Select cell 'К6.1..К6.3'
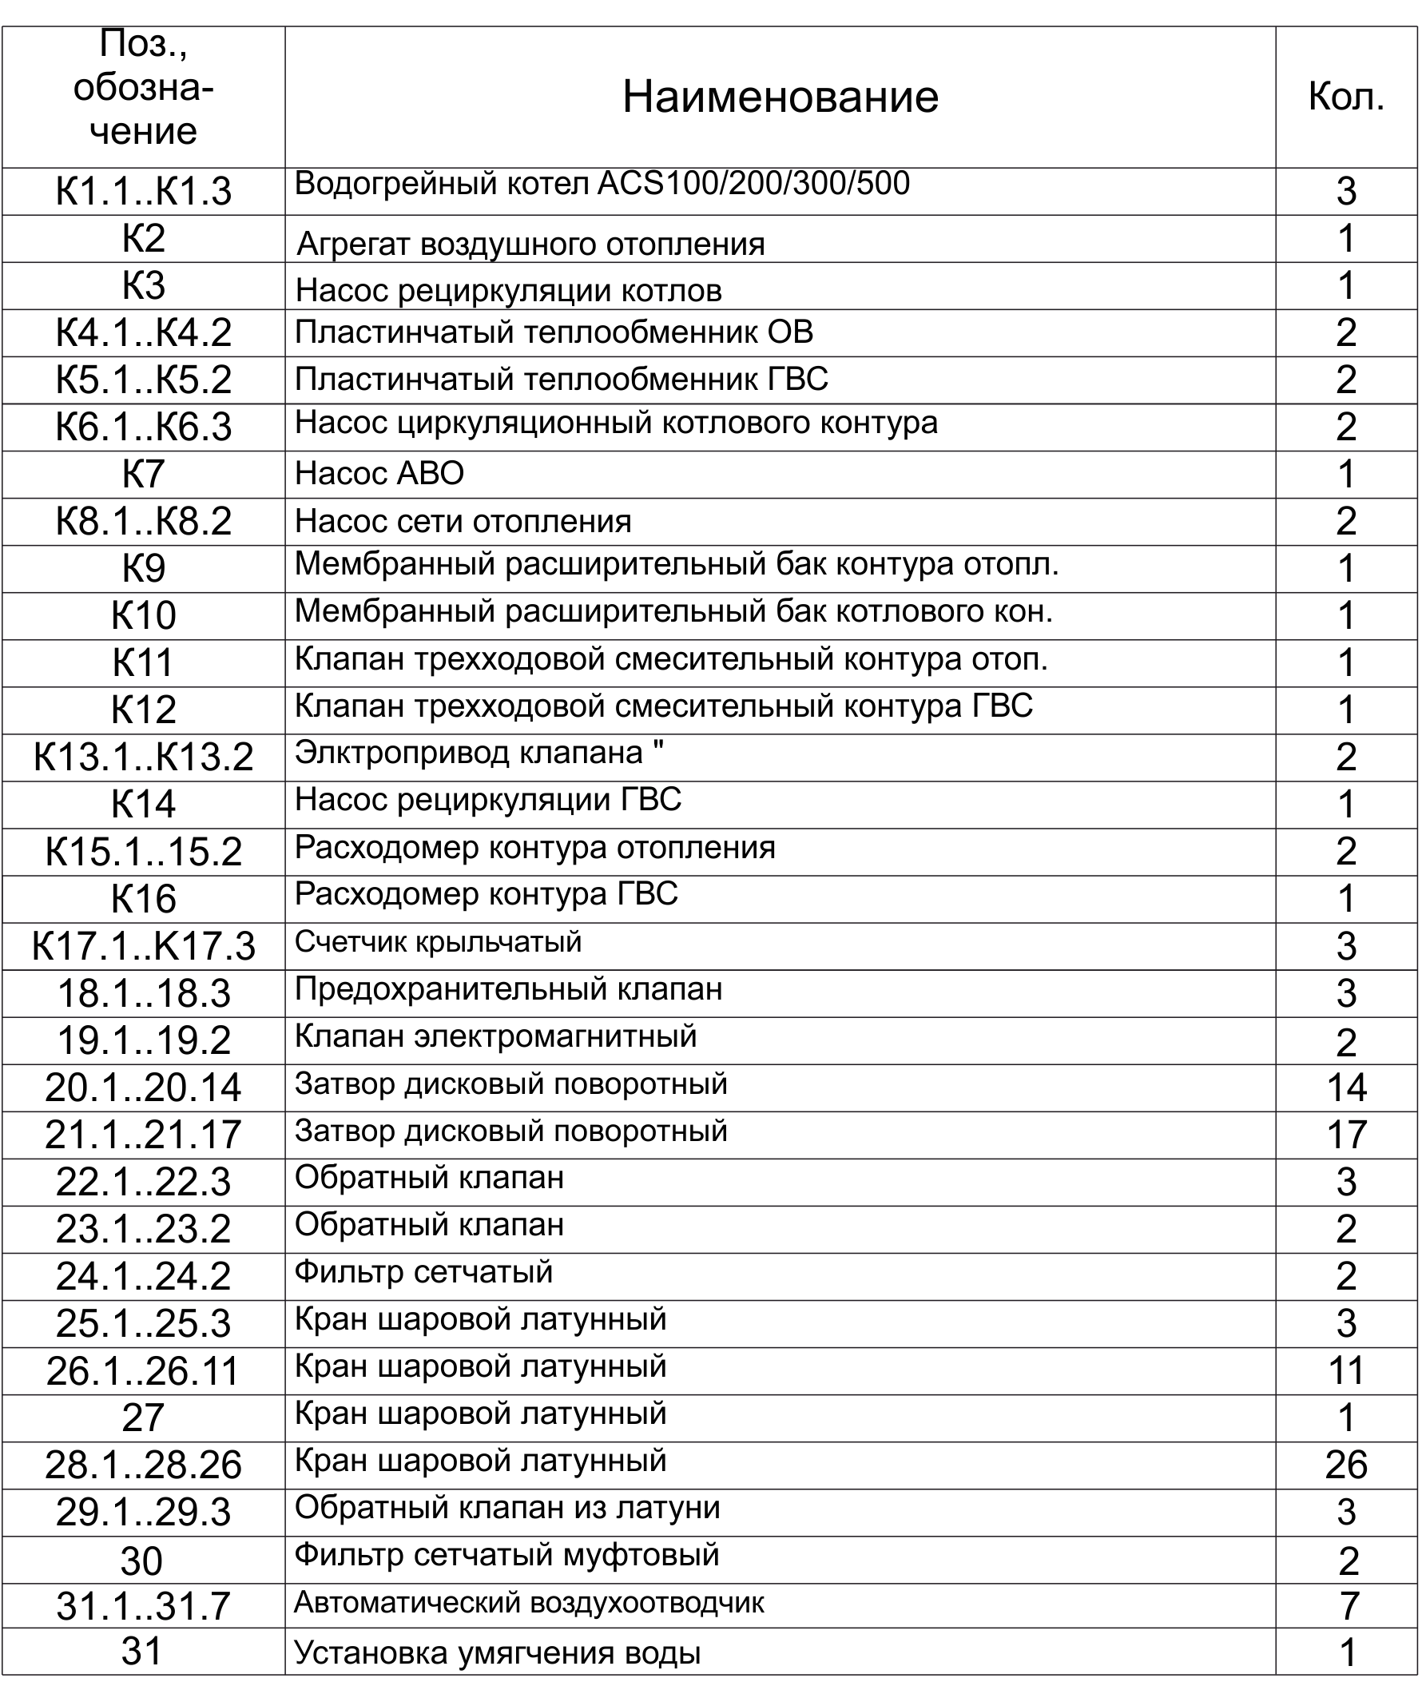Viewport: 1422px width, 1682px height. click(144, 427)
